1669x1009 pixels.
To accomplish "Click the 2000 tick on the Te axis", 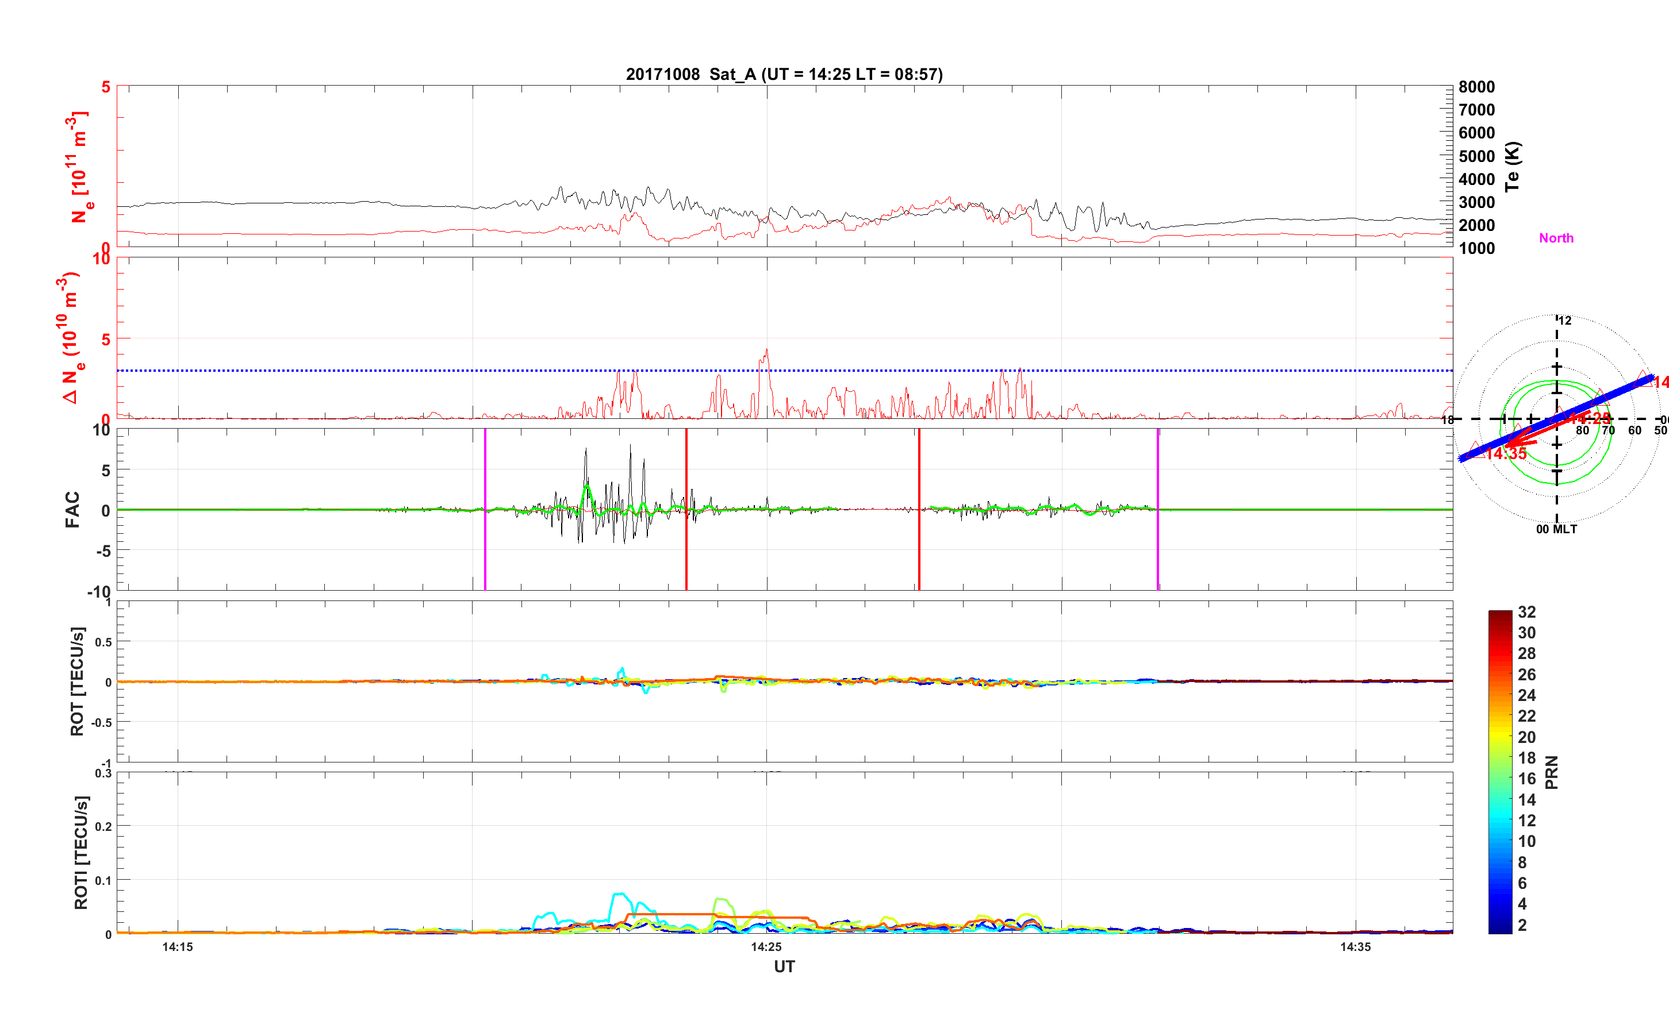I will tap(1476, 225).
